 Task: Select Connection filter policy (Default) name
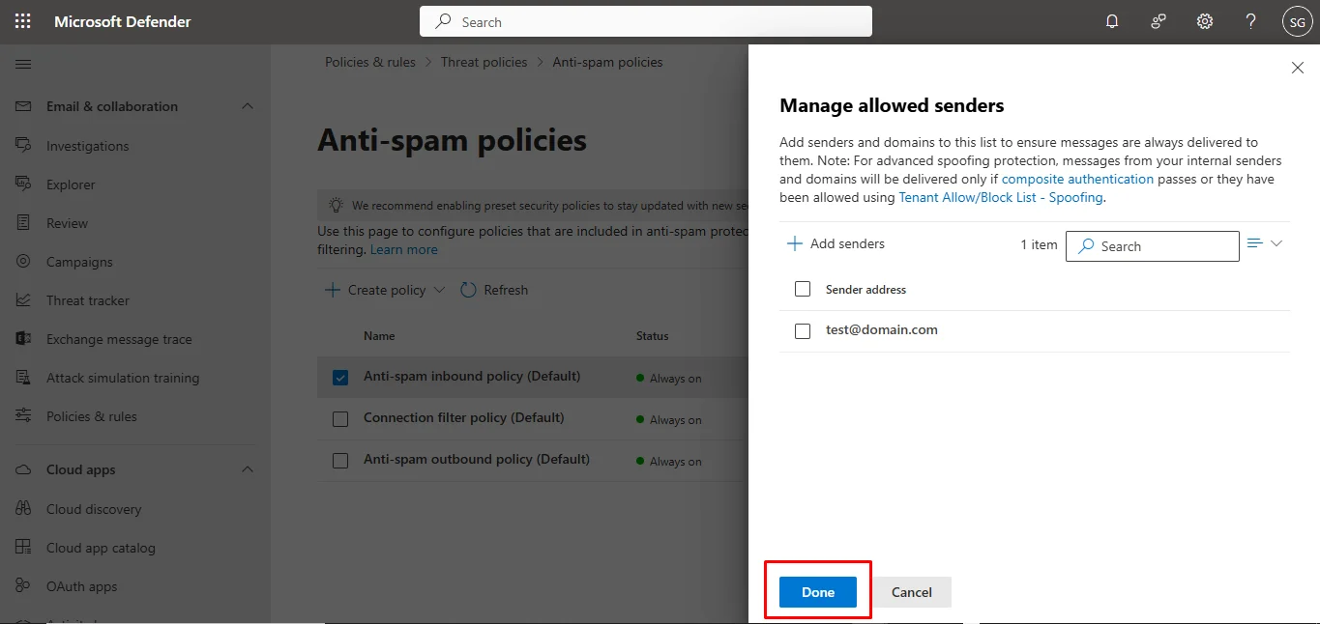tap(464, 417)
